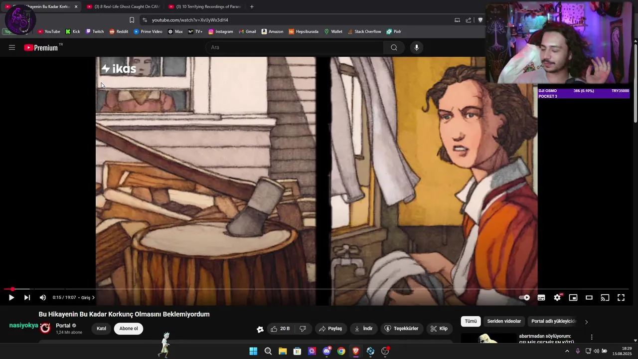Toggle autoplay switch in player
638x359 pixels.
[524, 298]
